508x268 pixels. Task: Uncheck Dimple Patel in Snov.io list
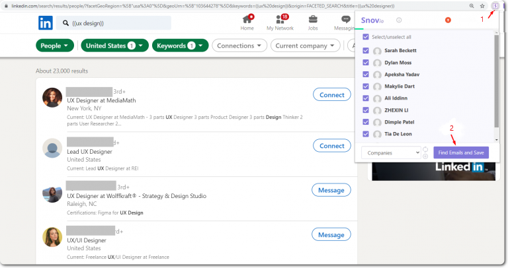coord(366,122)
